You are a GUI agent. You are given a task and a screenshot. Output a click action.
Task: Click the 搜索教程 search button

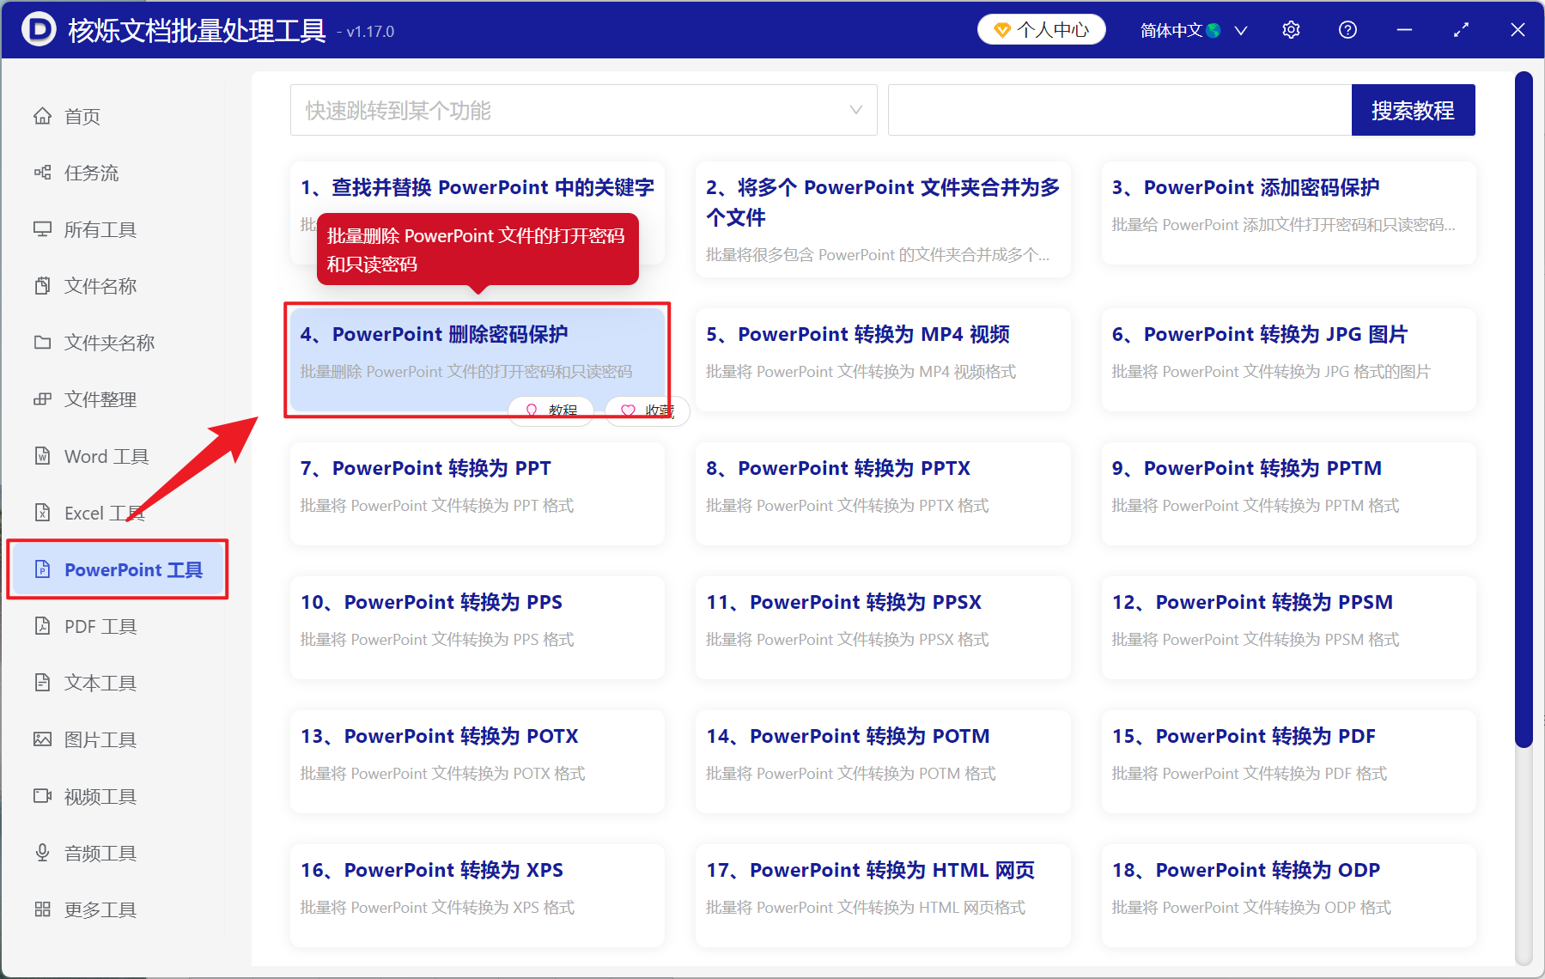coord(1413,110)
